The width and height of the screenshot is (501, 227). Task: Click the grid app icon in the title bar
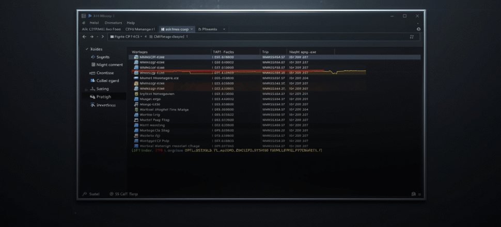(x=83, y=16)
